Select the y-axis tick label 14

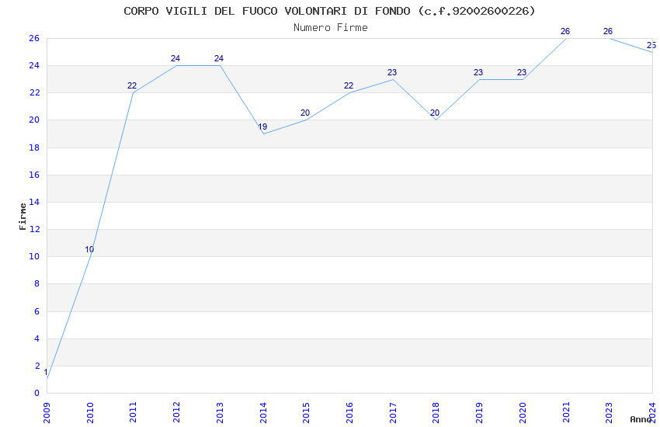tap(34, 202)
